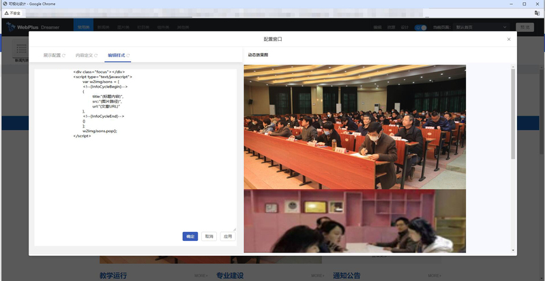Open 组件类 in the WebPlus top bar
The image size is (545, 281).
163,27
